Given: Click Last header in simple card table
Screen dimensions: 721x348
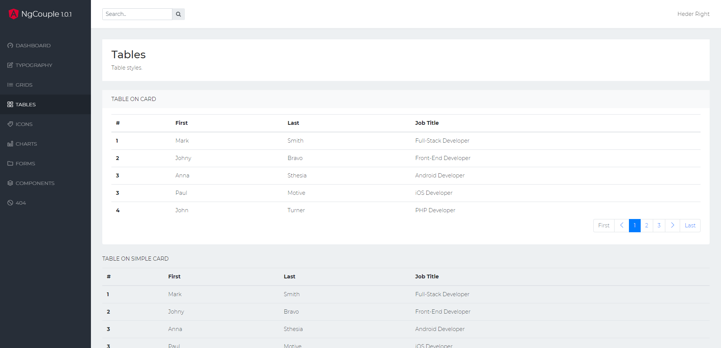Looking at the screenshot, I should pyautogui.click(x=289, y=277).
